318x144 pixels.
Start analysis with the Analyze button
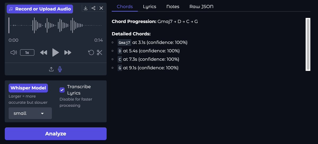click(x=56, y=134)
